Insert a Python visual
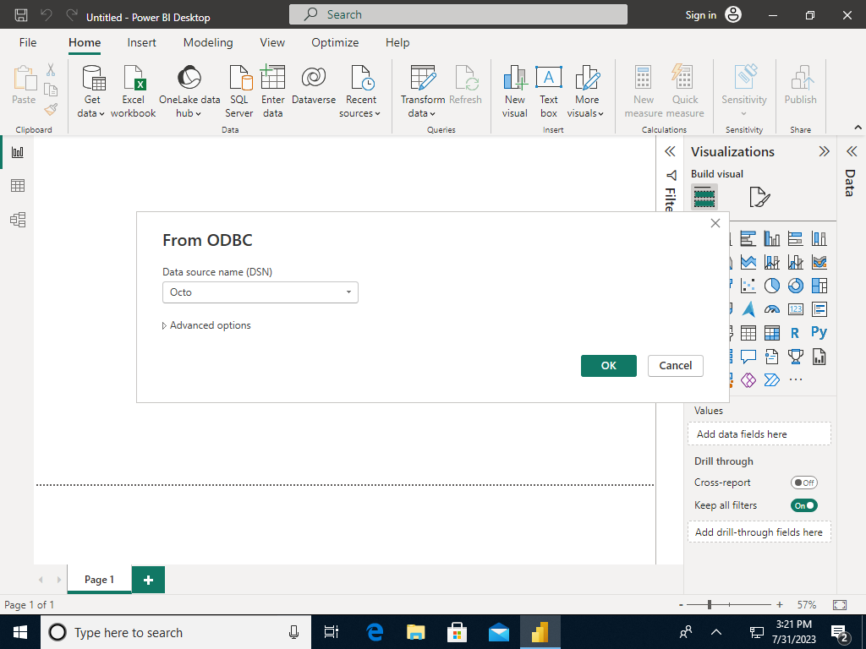 coord(819,333)
